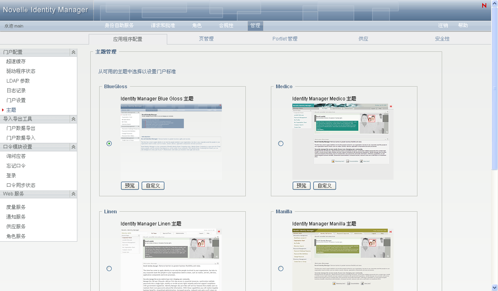The image size is (498, 291).
Task: Click the red Novell N logo icon
Action: 484,5
